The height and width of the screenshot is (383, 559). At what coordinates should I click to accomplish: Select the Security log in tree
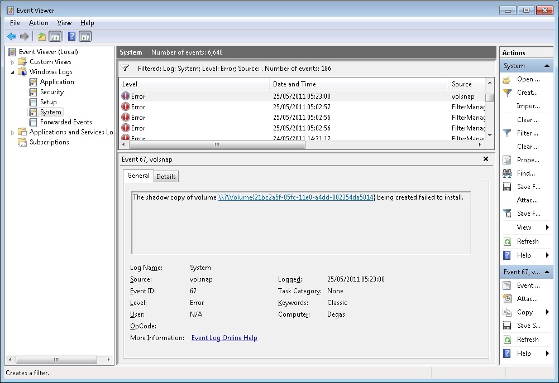tap(51, 92)
